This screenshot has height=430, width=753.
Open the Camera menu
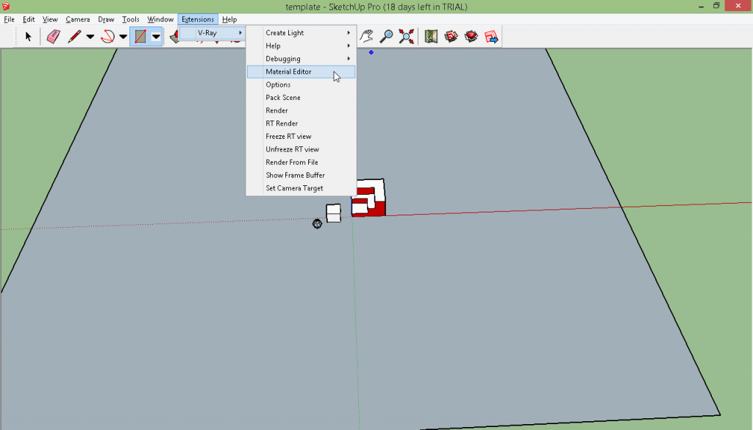[77, 19]
